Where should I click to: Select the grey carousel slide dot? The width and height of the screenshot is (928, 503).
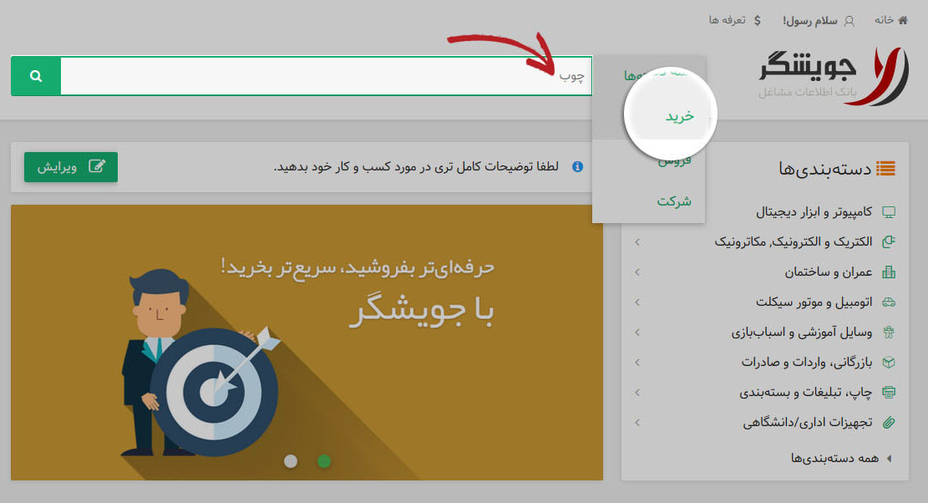[x=291, y=461]
